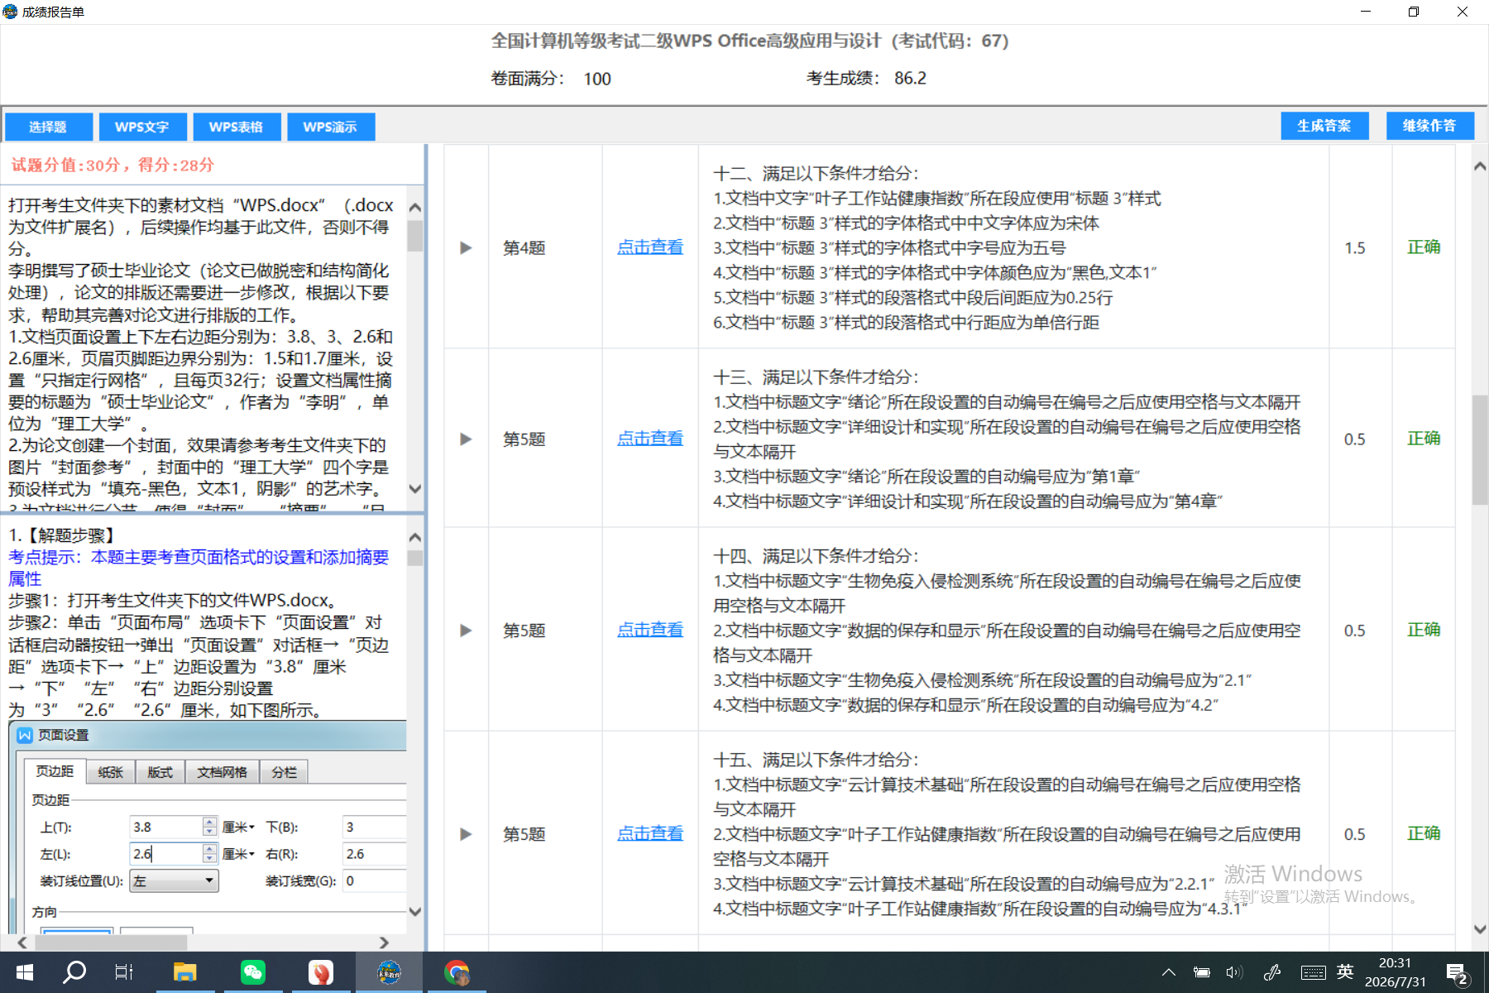The width and height of the screenshot is (1489, 993).
Task: Open the notification center icon
Action: pyautogui.click(x=1457, y=973)
